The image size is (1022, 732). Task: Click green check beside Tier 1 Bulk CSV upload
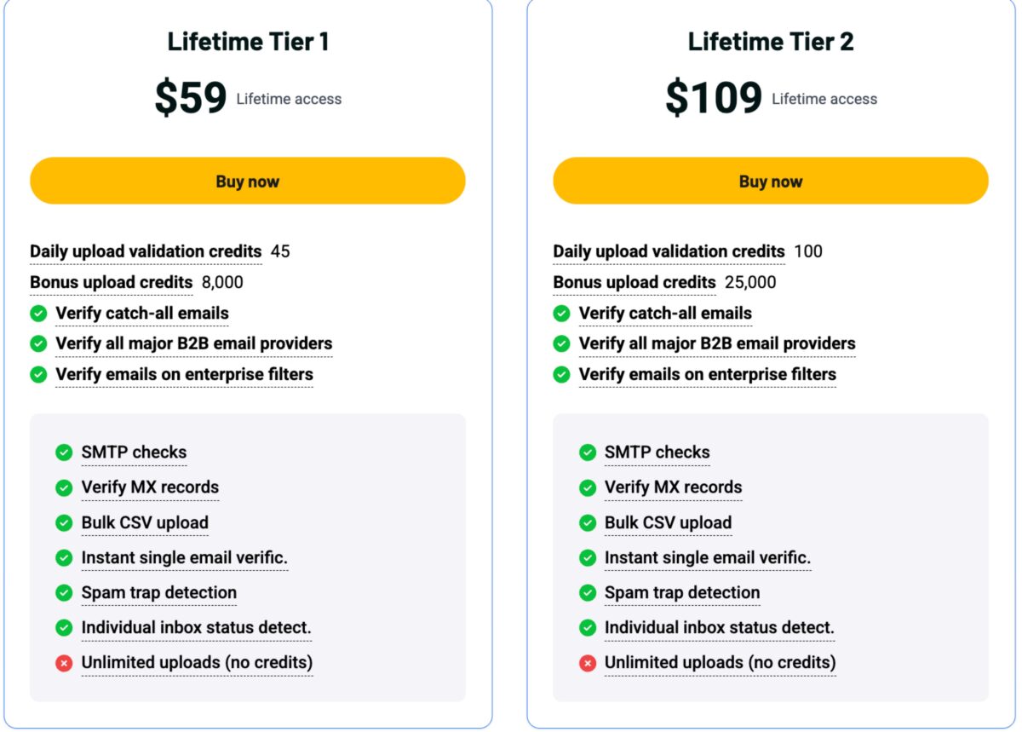[x=64, y=523]
